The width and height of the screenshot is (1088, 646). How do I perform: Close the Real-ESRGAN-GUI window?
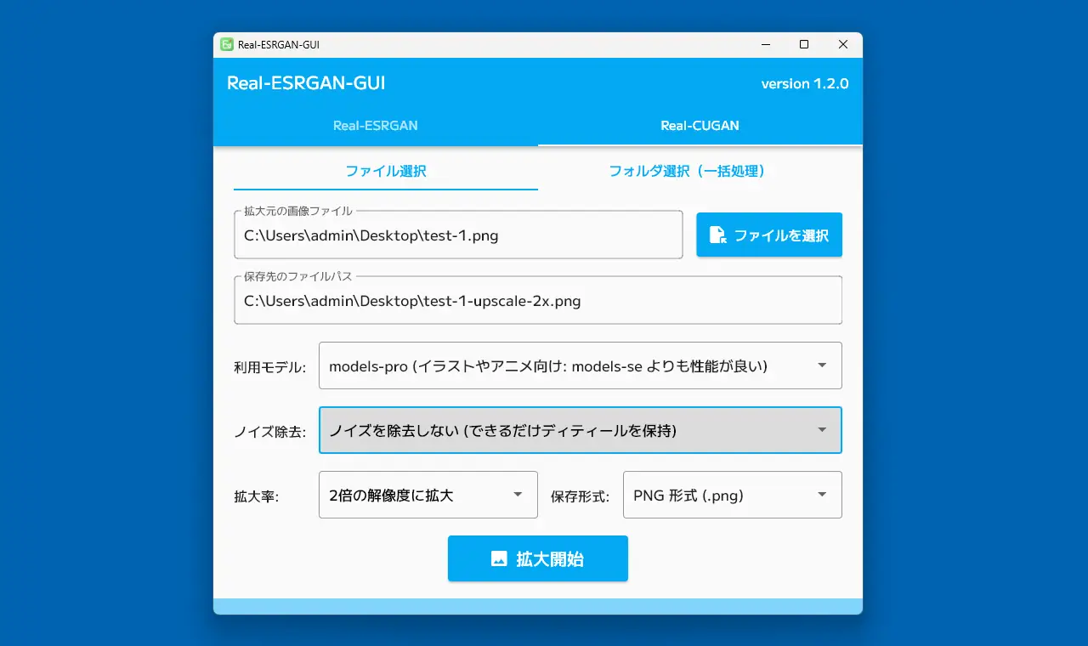(843, 44)
